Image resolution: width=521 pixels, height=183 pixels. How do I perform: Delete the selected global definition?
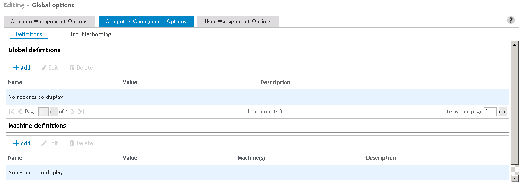81,68
